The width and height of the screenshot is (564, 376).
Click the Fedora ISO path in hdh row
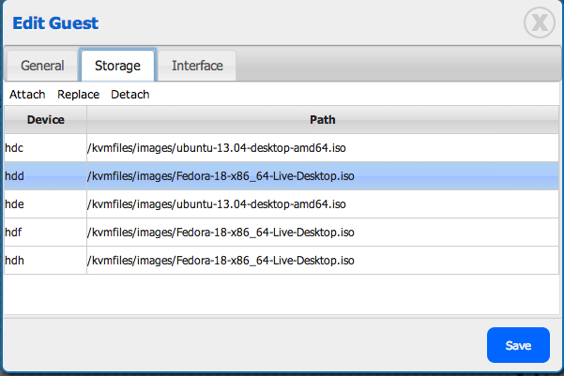[221, 260]
